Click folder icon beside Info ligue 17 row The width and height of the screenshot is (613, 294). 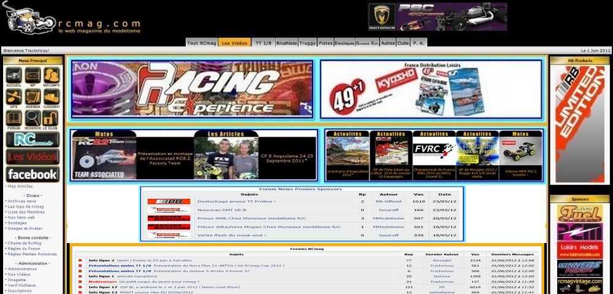pos(80,287)
